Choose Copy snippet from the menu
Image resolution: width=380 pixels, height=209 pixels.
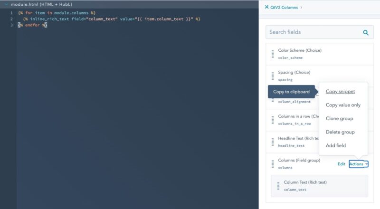pyautogui.click(x=340, y=91)
